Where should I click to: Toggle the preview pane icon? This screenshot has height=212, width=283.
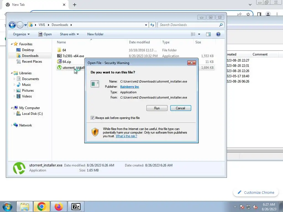208,34
